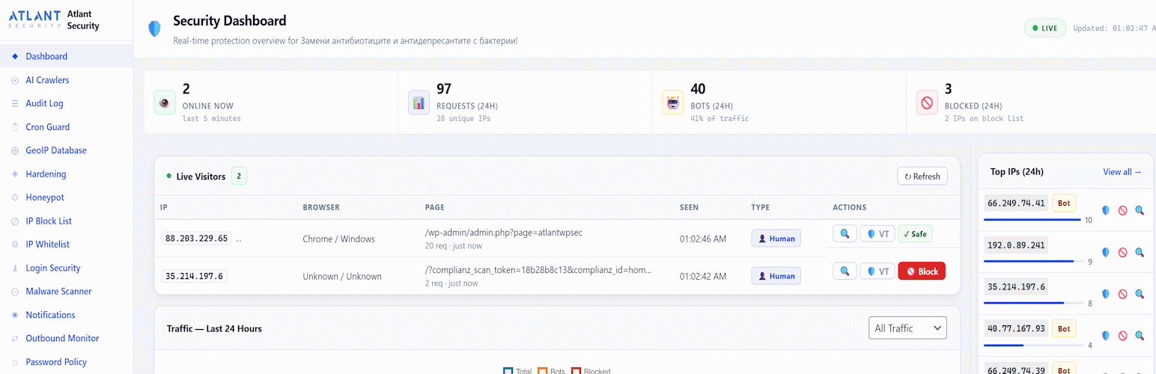The height and width of the screenshot is (374, 1156).
Task: Open View all Top IPs link
Action: point(1122,172)
